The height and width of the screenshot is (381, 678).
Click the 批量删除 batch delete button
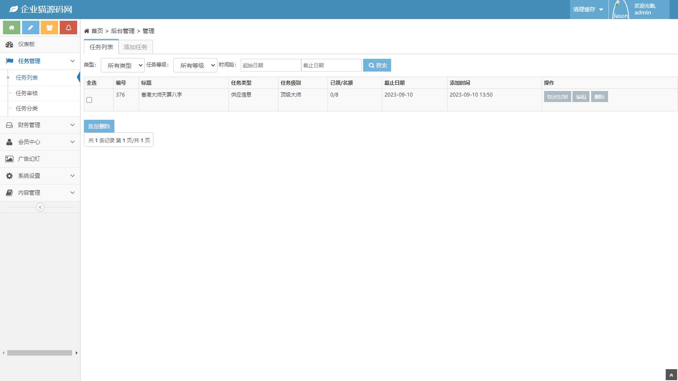click(x=99, y=126)
